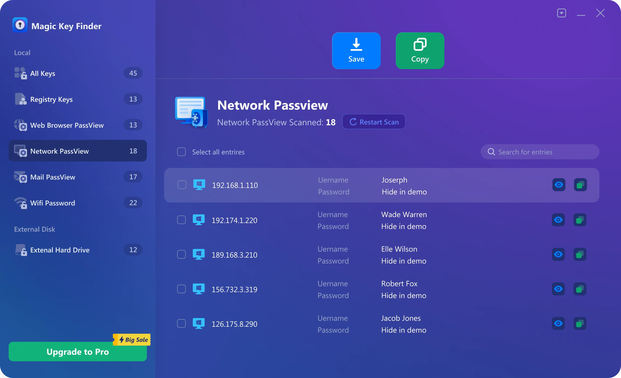This screenshot has width=621, height=378.
Task: Click the search magnifier icon
Action: pos(491,152)
